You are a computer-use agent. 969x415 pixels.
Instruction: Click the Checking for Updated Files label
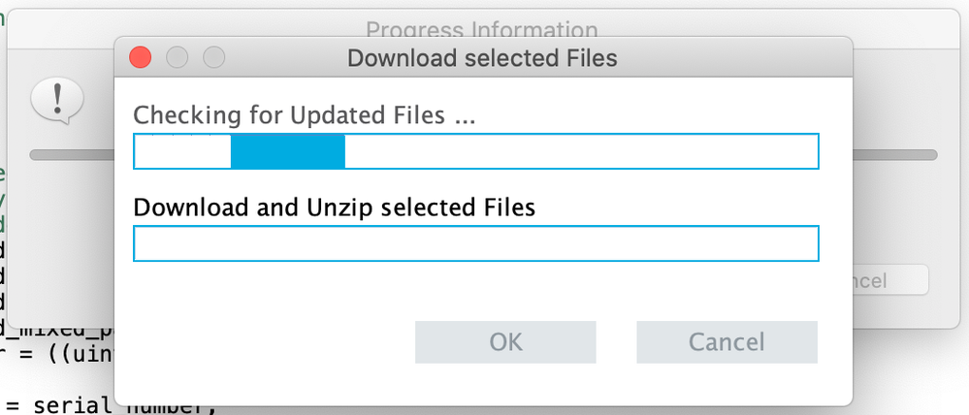pos(304,114)
